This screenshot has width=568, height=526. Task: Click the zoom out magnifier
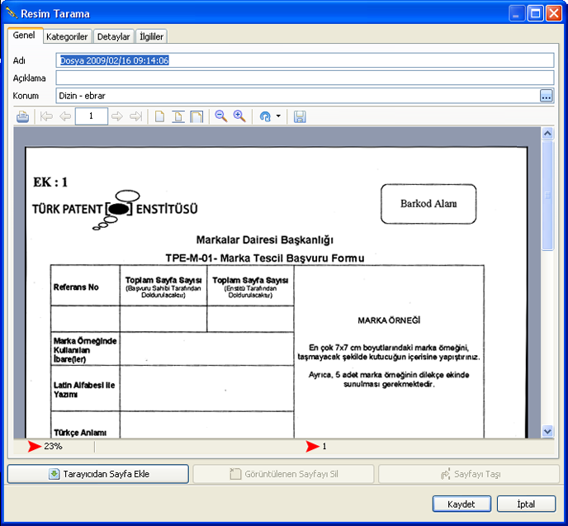pyautogui.click(x=221, y=116)
